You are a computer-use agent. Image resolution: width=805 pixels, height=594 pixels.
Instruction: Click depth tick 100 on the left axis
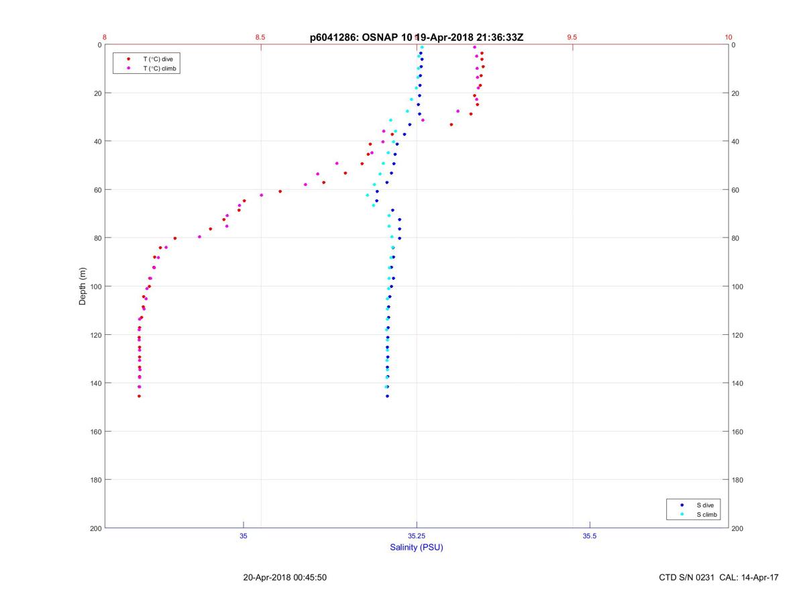click(x=95, y=287)
